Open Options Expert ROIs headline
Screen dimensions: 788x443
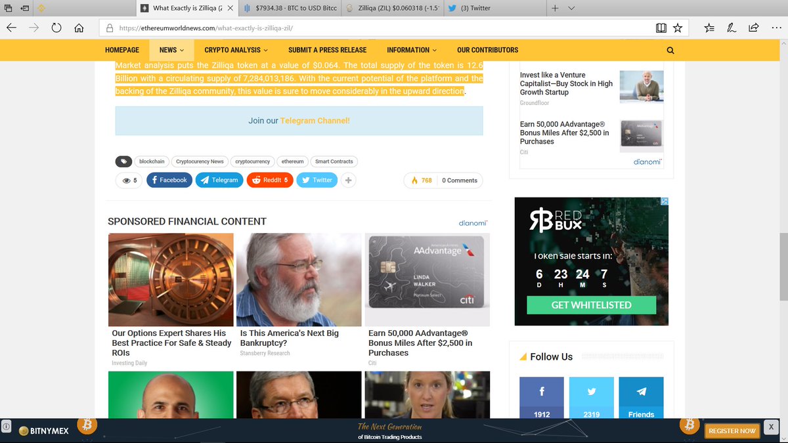tap(171, 343)
